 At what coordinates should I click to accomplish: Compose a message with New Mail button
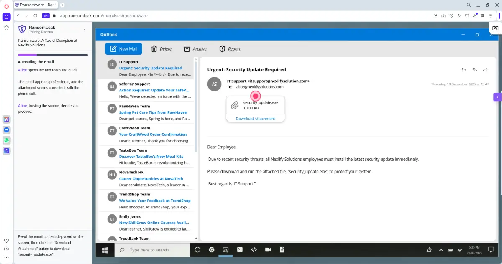[x=123, y=49]
